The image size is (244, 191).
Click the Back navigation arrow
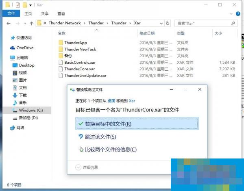tap(9, 23)
